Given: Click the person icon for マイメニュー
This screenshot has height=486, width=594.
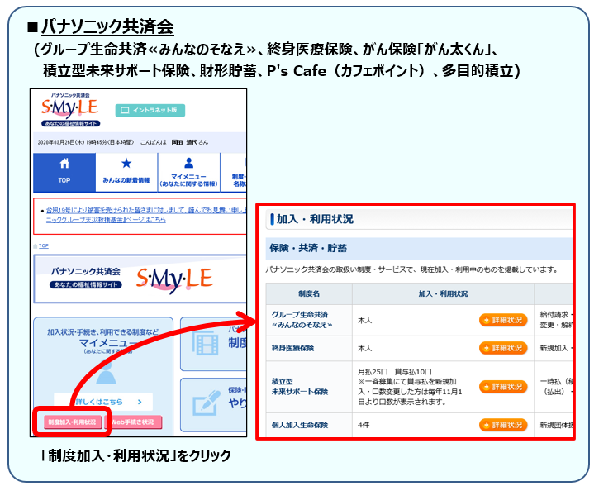Looking at the screenshot, I should 188,163.
